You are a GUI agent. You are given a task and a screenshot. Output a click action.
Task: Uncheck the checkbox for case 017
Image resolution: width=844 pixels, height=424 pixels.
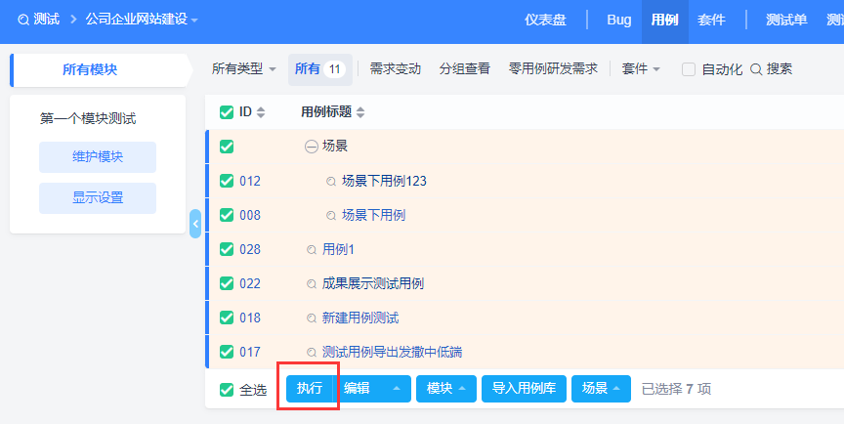[227, 352]
